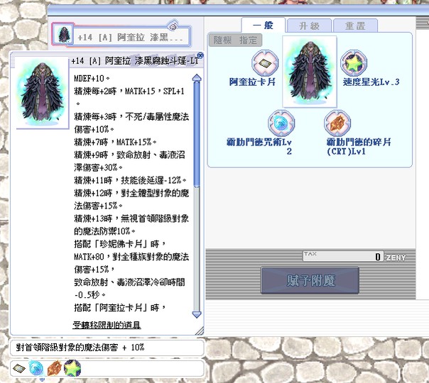This screenshot has height=383, width=429.
Task: Open the 一般 tab
Action: 264,26
